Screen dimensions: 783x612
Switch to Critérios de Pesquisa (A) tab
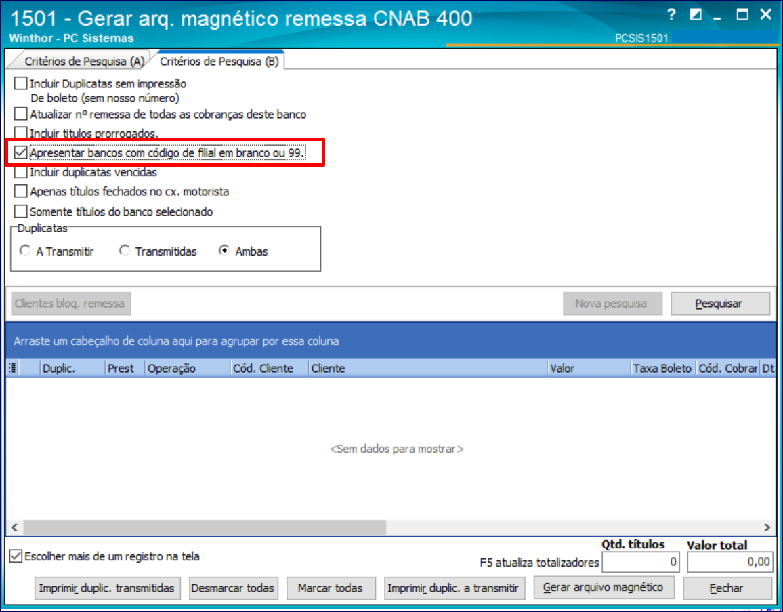pyautogui.click(x=85, y=62)
